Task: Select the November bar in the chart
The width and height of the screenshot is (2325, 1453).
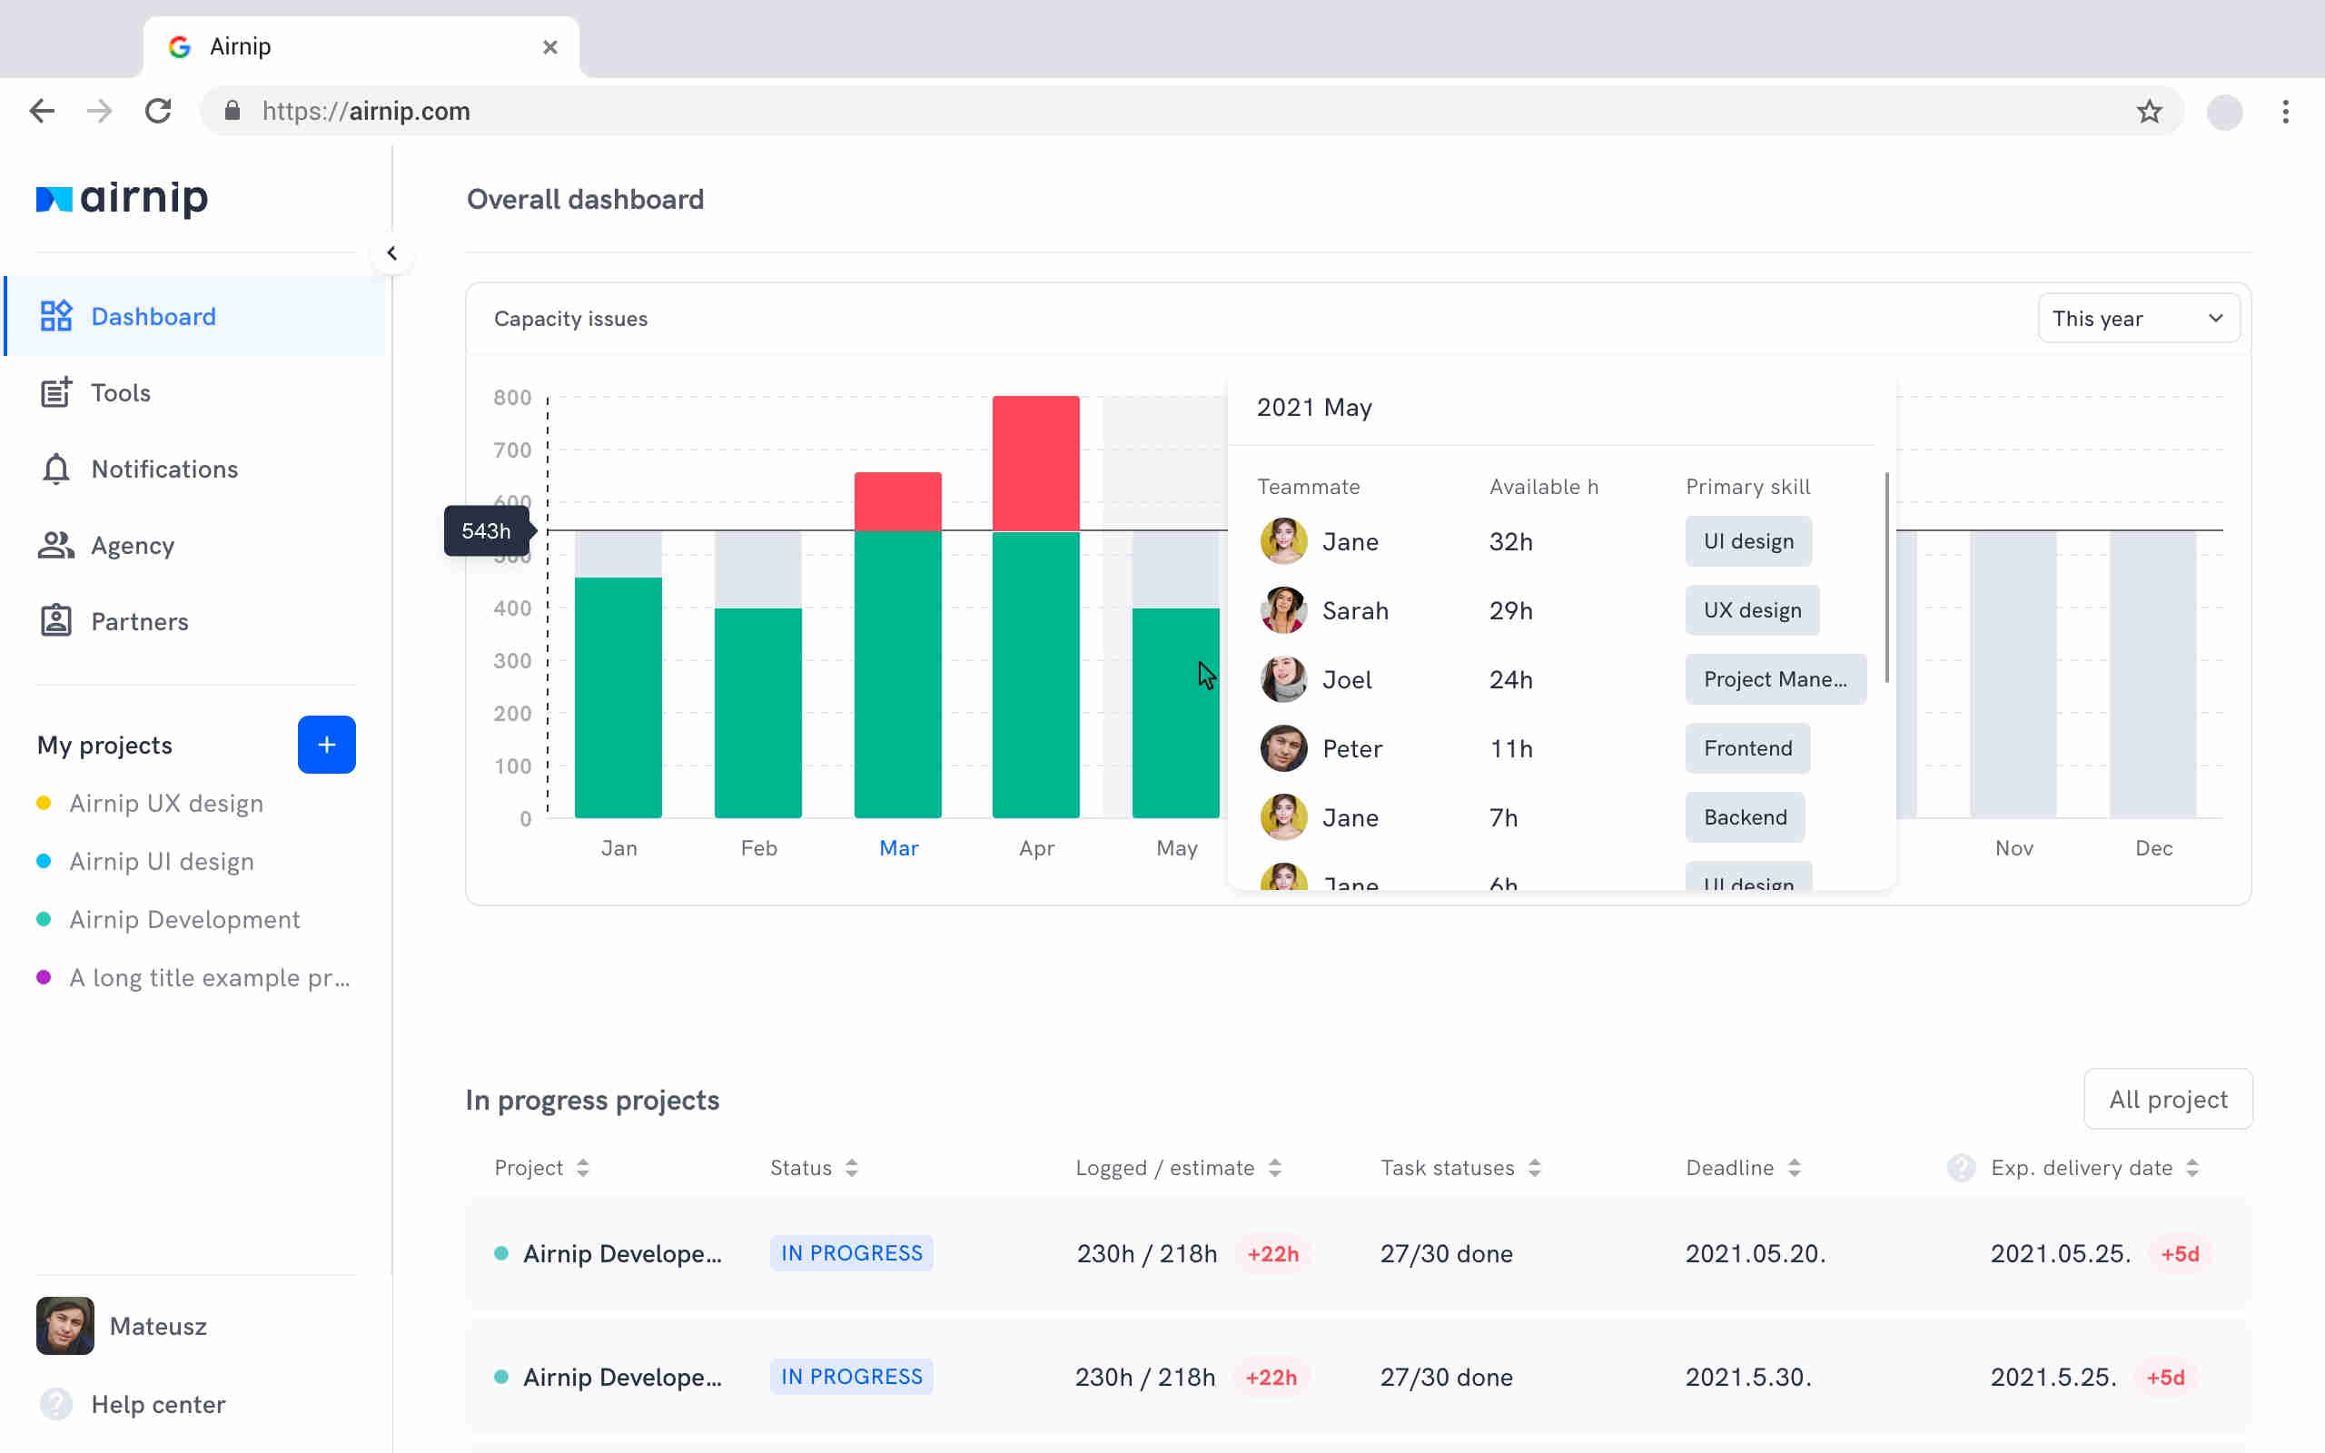Action: pos(2013,675)
